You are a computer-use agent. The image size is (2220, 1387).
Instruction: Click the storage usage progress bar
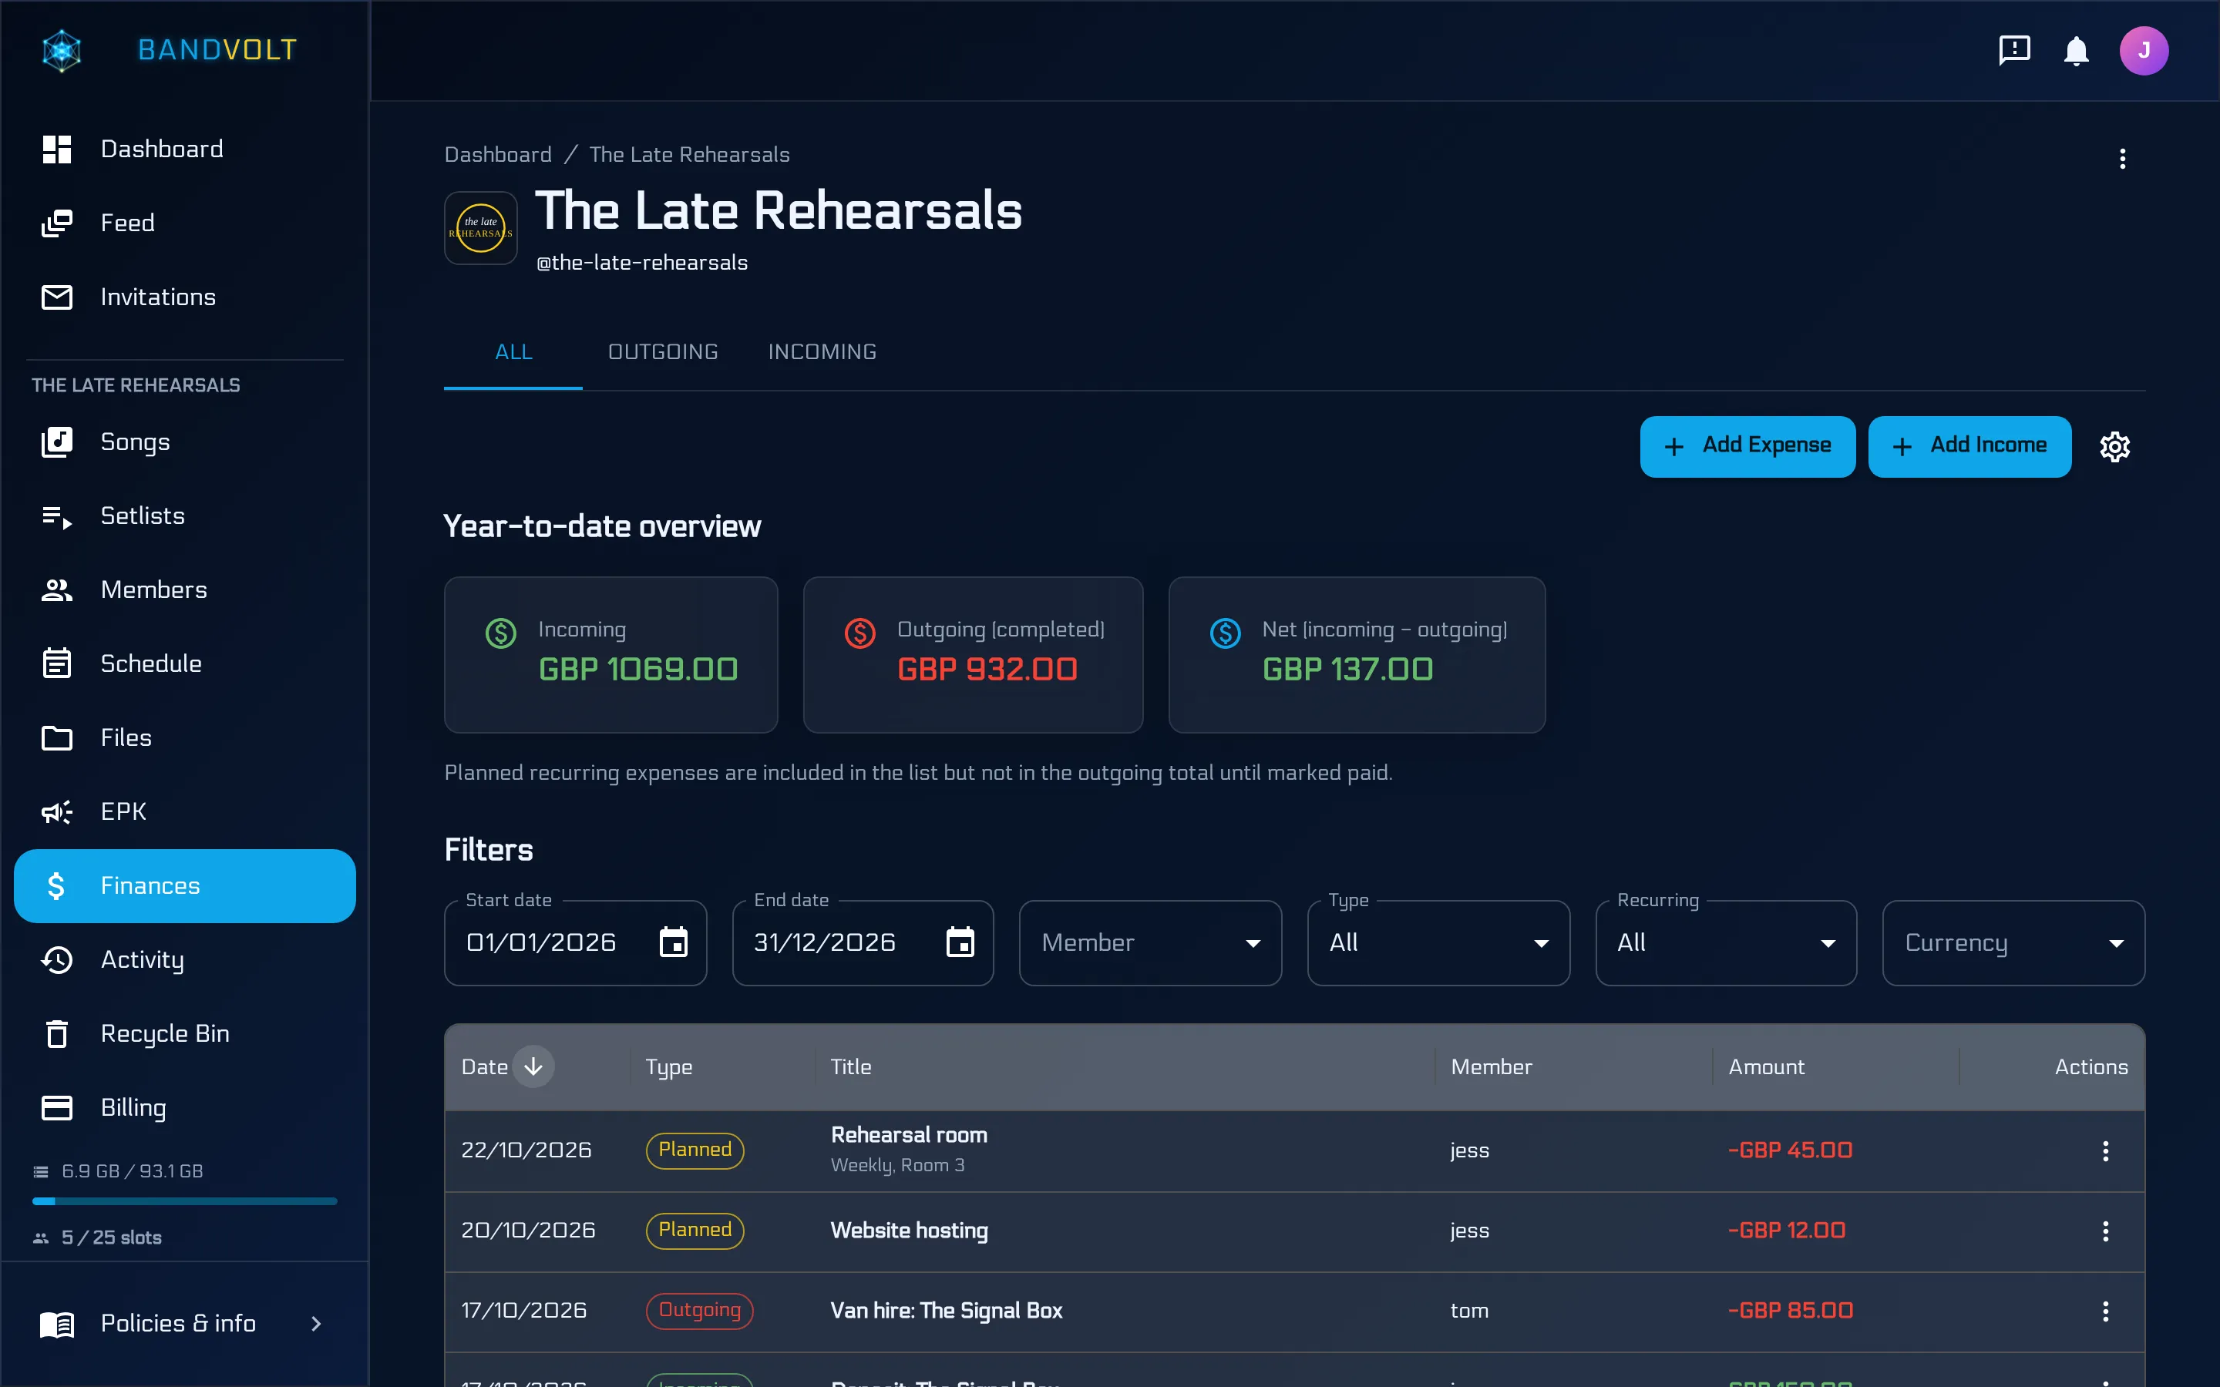(184, 1201)
